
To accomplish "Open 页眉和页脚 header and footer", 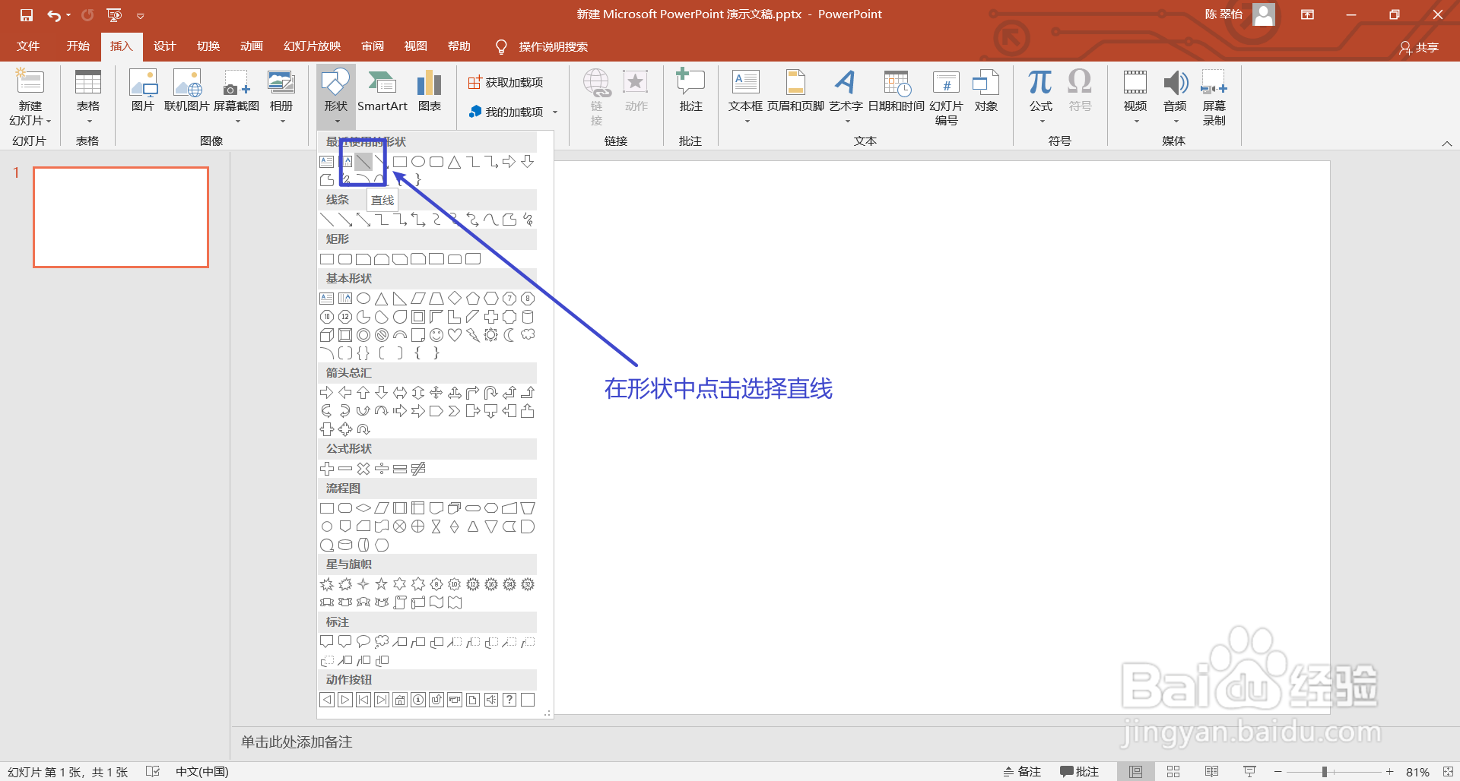I will 795,91.
